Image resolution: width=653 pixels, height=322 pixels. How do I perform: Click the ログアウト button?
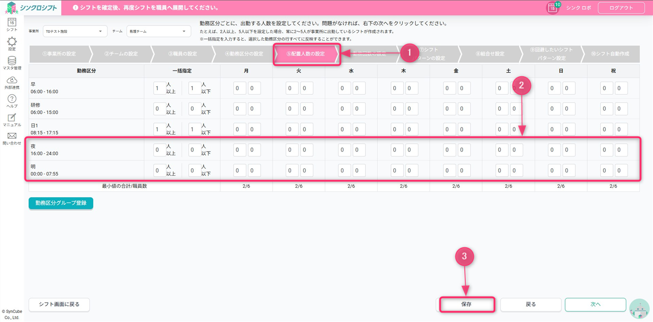click(621, 8)
